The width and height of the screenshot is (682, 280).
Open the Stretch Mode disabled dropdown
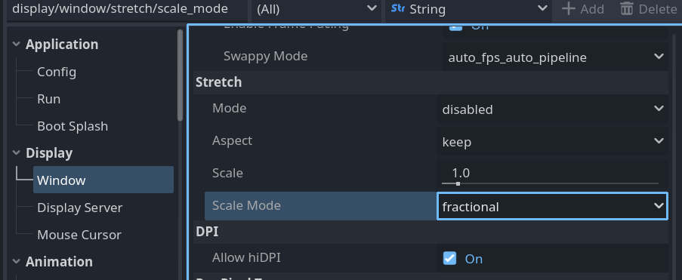click(x=552, y=109)
